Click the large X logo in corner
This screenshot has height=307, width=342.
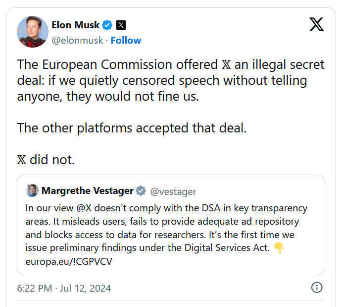(316, 24)
